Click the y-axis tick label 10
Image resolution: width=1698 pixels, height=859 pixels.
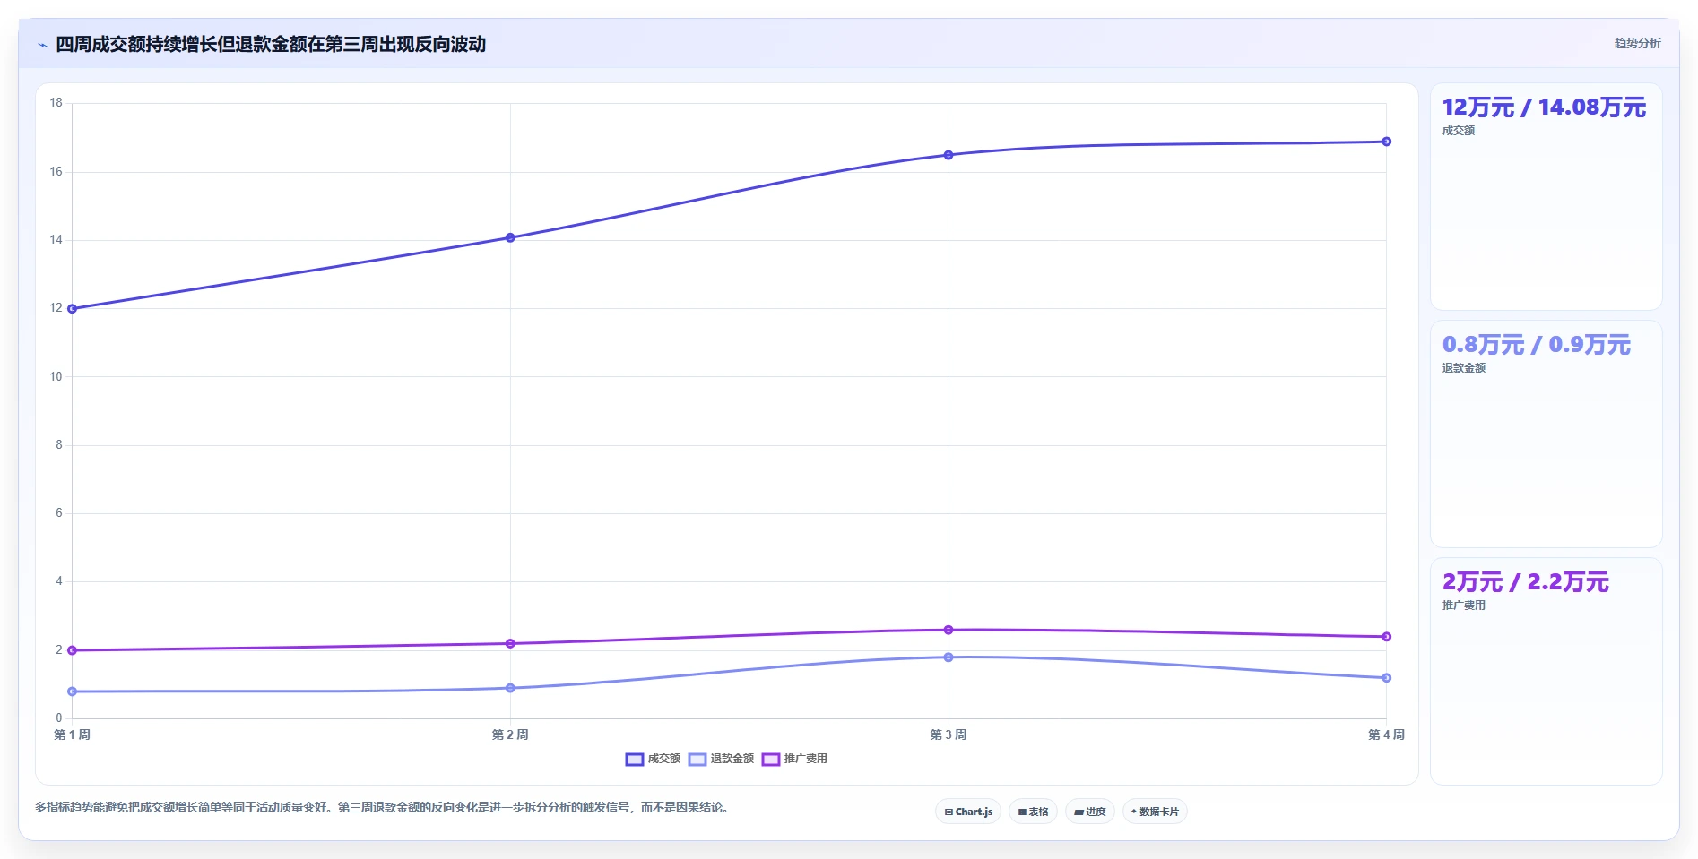(56, 377)
